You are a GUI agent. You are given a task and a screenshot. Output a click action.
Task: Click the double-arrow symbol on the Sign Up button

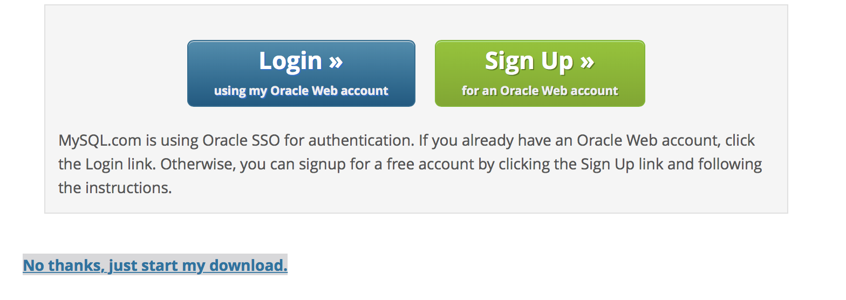(587, 61)
